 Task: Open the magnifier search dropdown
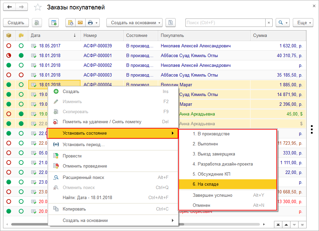pyautogui.click(x=282, y=23)
